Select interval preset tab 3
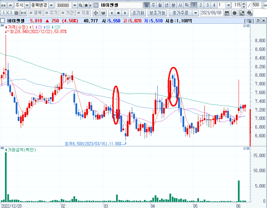 [207, 5]
